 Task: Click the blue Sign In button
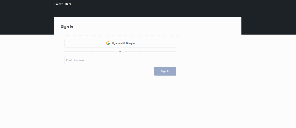pos(165,71)
